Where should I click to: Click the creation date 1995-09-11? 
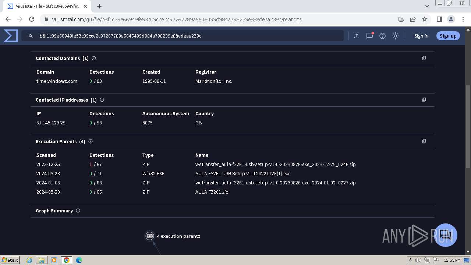pyautogui.click(x=154, y=81)
